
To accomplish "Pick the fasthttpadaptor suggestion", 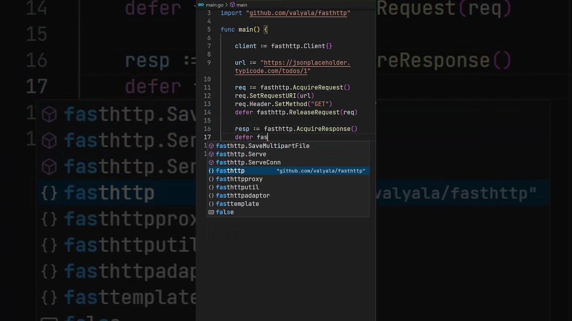I will pyautogui.click(x=288, y=195).
